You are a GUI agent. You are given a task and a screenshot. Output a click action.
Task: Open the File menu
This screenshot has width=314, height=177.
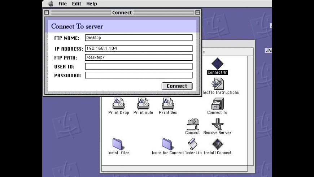[x=62, y=4]
